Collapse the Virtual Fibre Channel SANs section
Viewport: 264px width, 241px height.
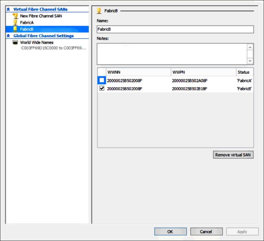coord(8,9)
